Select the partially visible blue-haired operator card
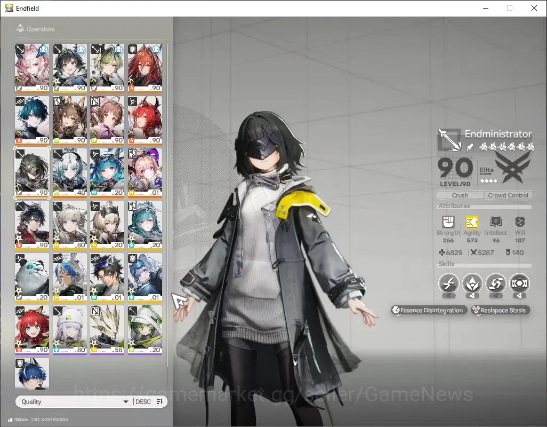Viewport: 547px width, 427px height. click(x=32, y=374)
